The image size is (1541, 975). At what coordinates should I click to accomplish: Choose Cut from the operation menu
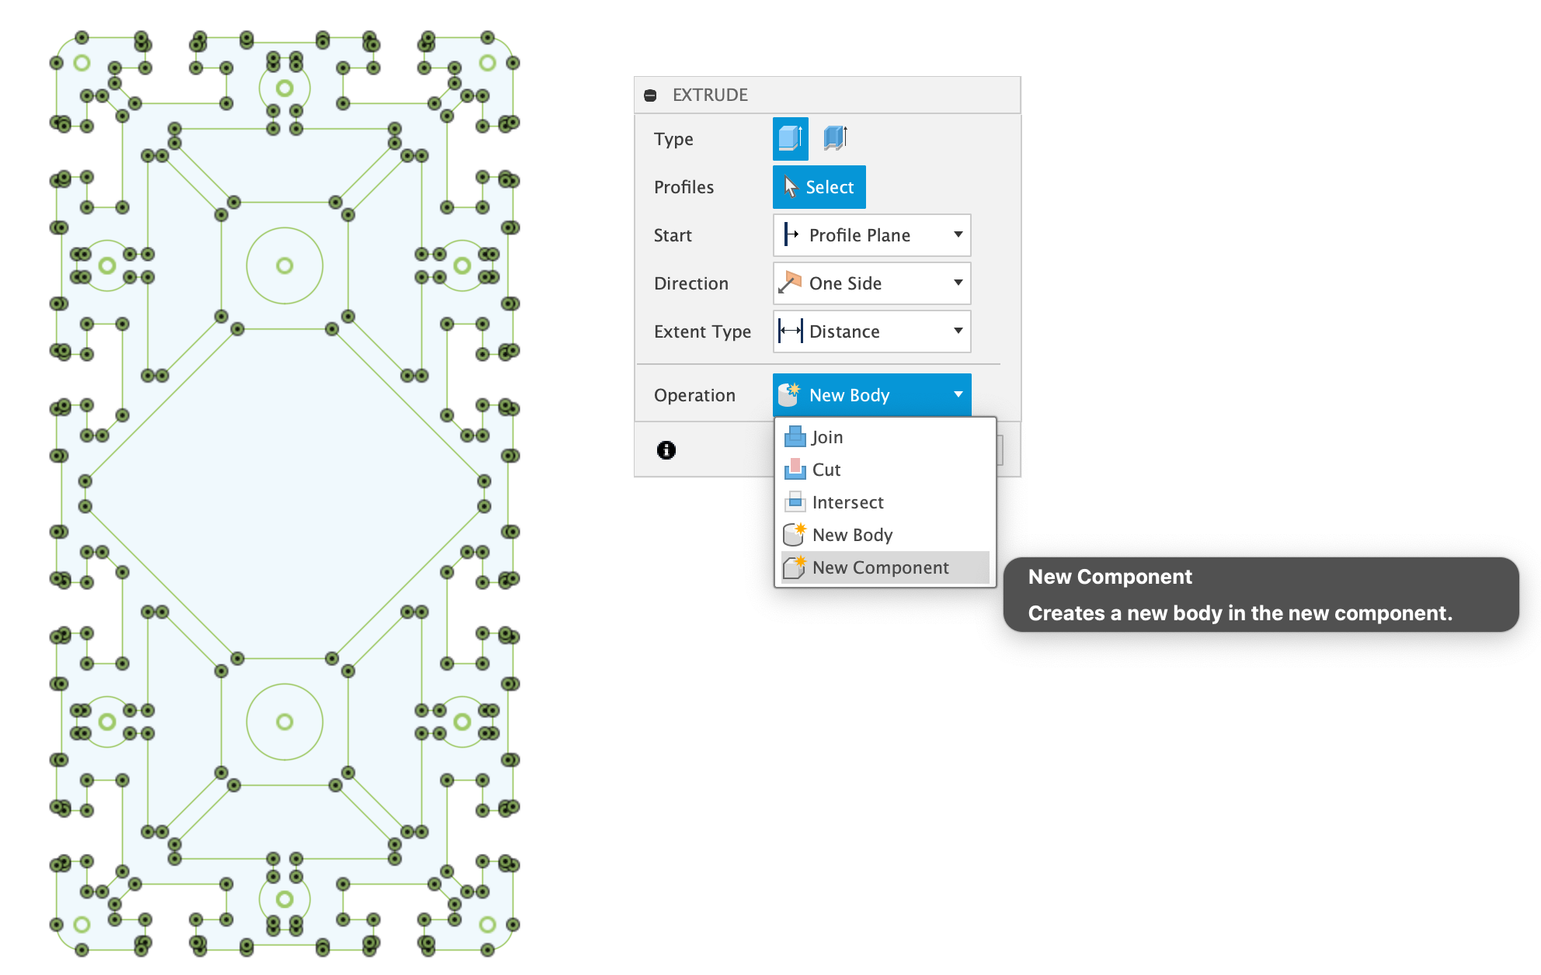click(x=826, y=470)
